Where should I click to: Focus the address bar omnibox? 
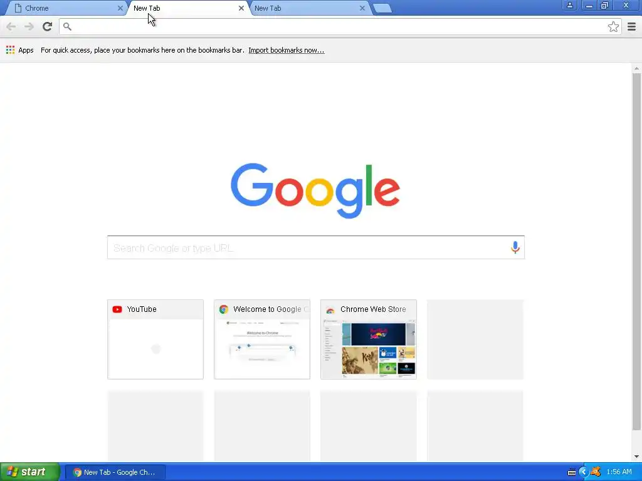(x=340, y=26)
